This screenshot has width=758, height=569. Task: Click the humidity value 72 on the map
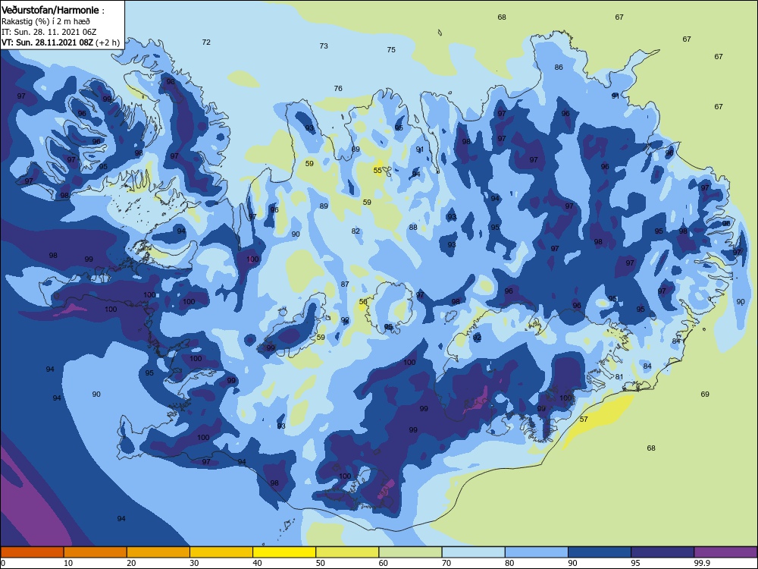[206, 42]
